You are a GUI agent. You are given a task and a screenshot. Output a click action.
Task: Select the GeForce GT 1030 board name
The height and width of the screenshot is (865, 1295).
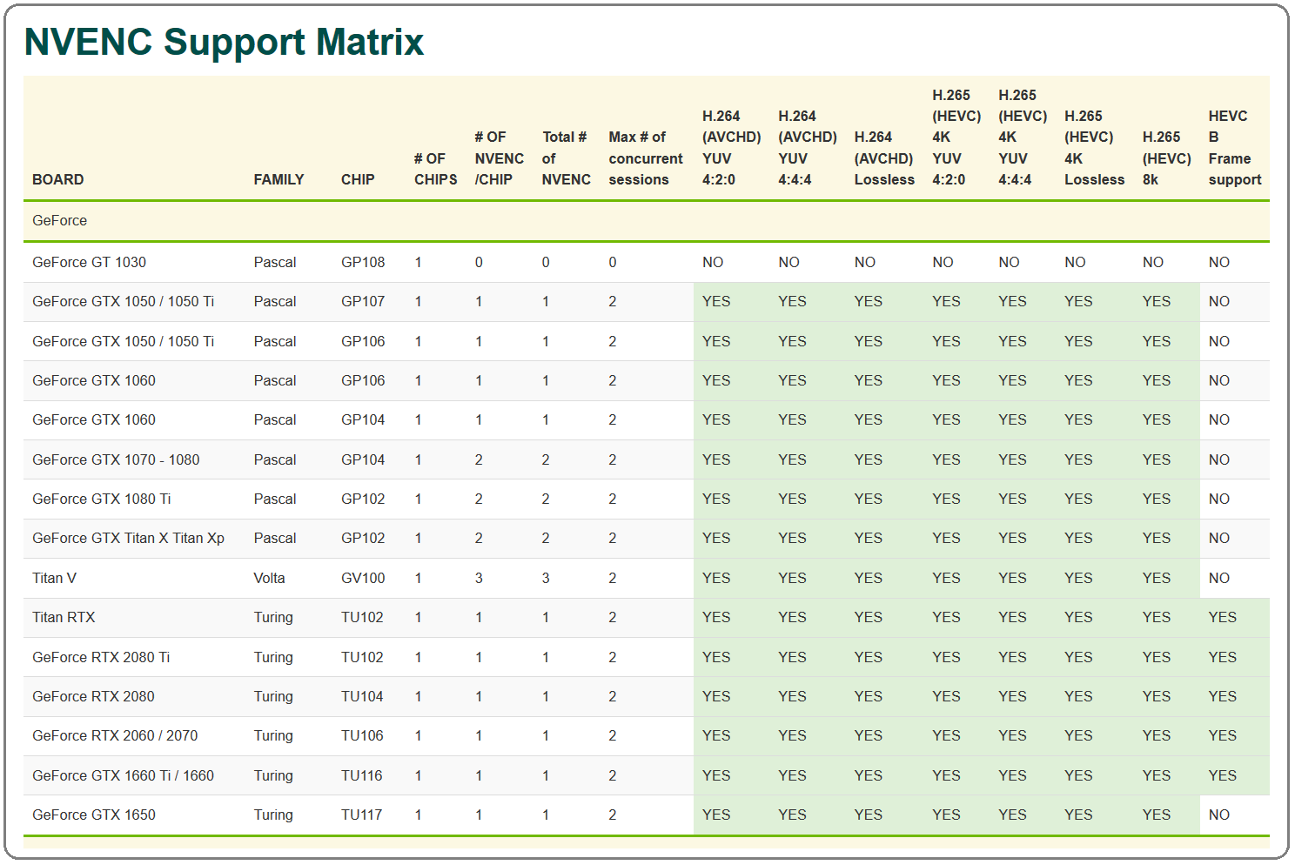(x=89, y=262)
